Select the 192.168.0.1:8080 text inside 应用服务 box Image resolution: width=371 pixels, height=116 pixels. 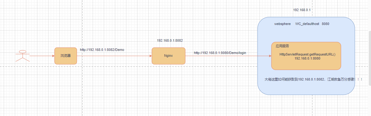coord(307,58)
